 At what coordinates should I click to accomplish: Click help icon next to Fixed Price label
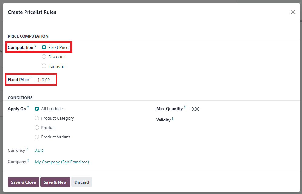31,78
